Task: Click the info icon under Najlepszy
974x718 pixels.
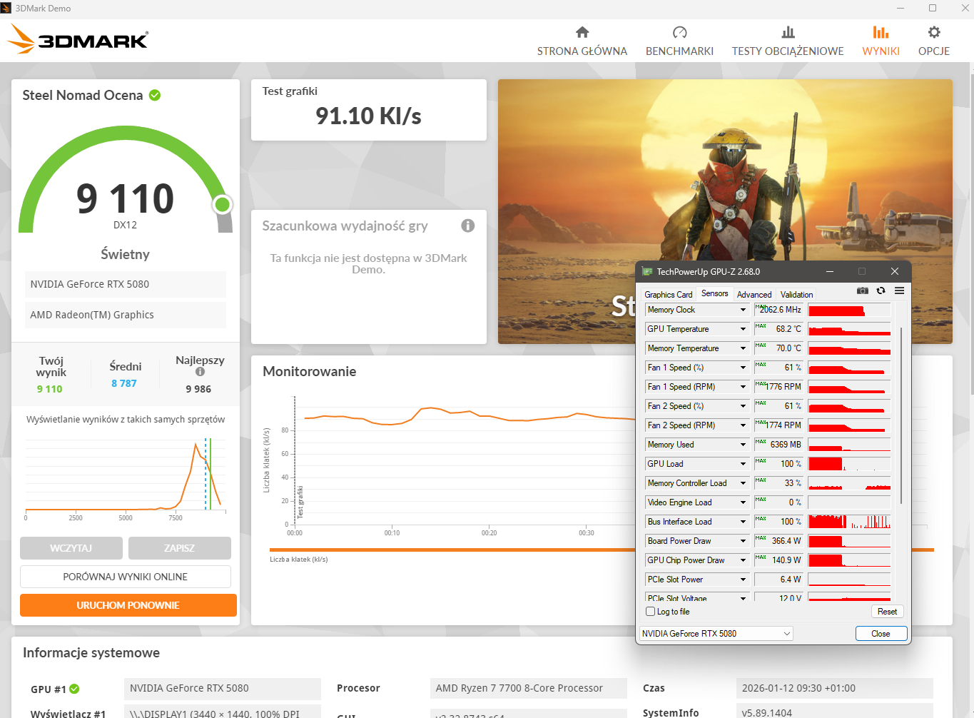Action: (200, 372)
